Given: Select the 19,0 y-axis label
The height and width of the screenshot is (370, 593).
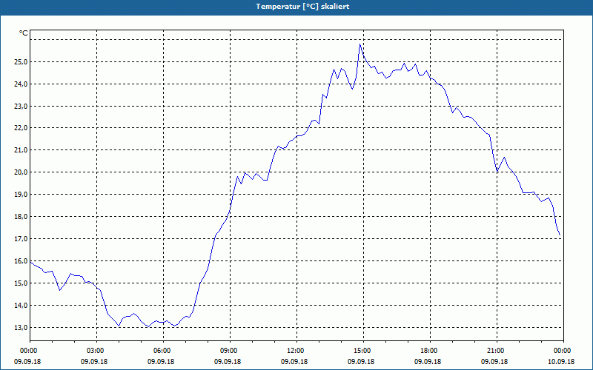Looking at the screenshot, I should pos(21,195).
